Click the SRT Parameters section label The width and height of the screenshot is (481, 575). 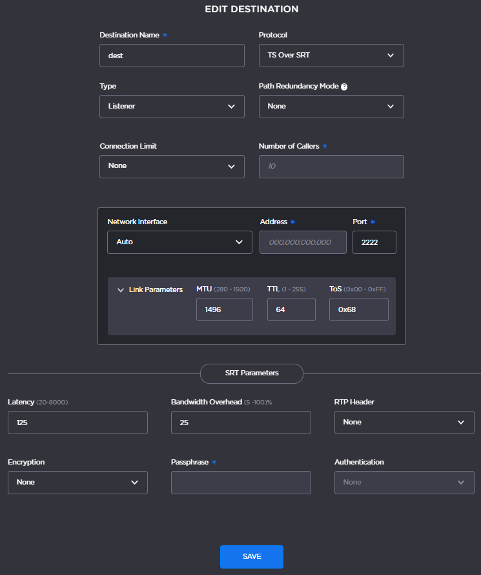[251, 373]
